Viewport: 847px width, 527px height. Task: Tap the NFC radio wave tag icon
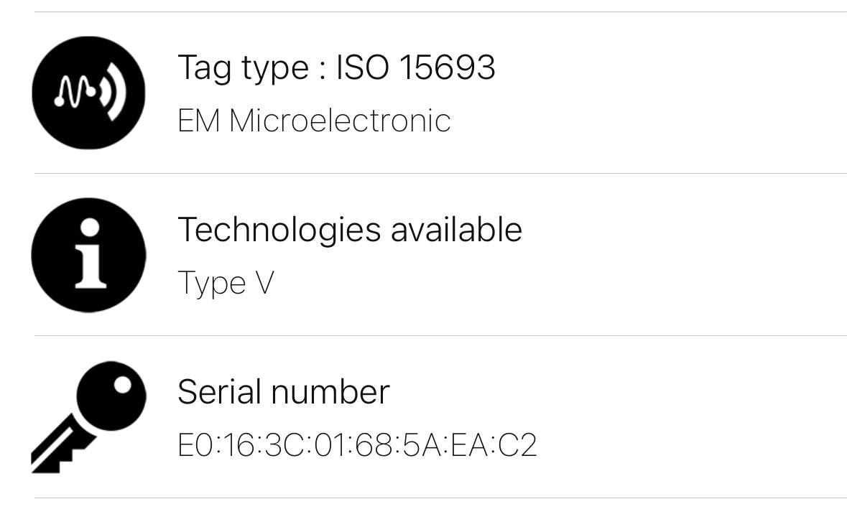88,93
